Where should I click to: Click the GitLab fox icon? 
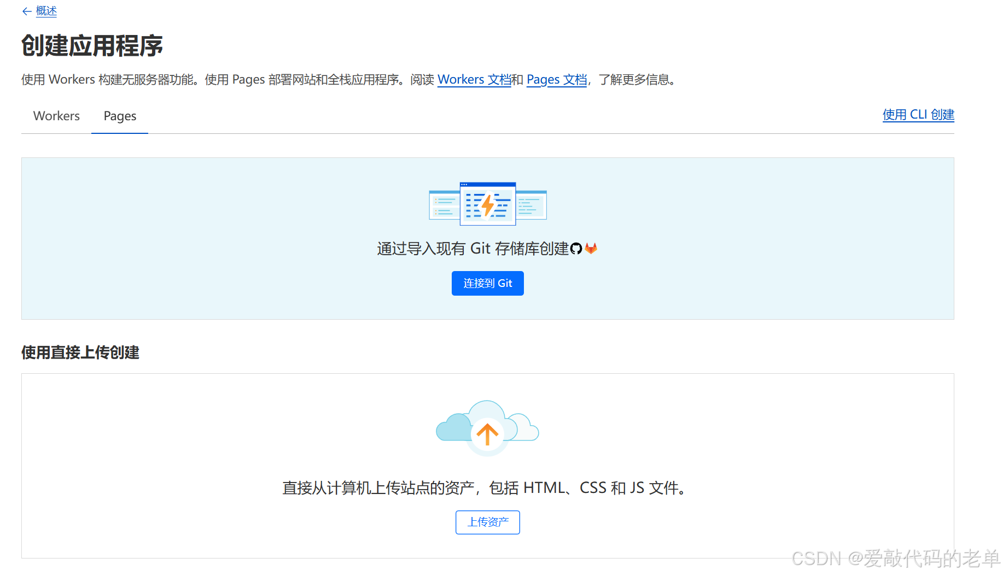(591, 248)
